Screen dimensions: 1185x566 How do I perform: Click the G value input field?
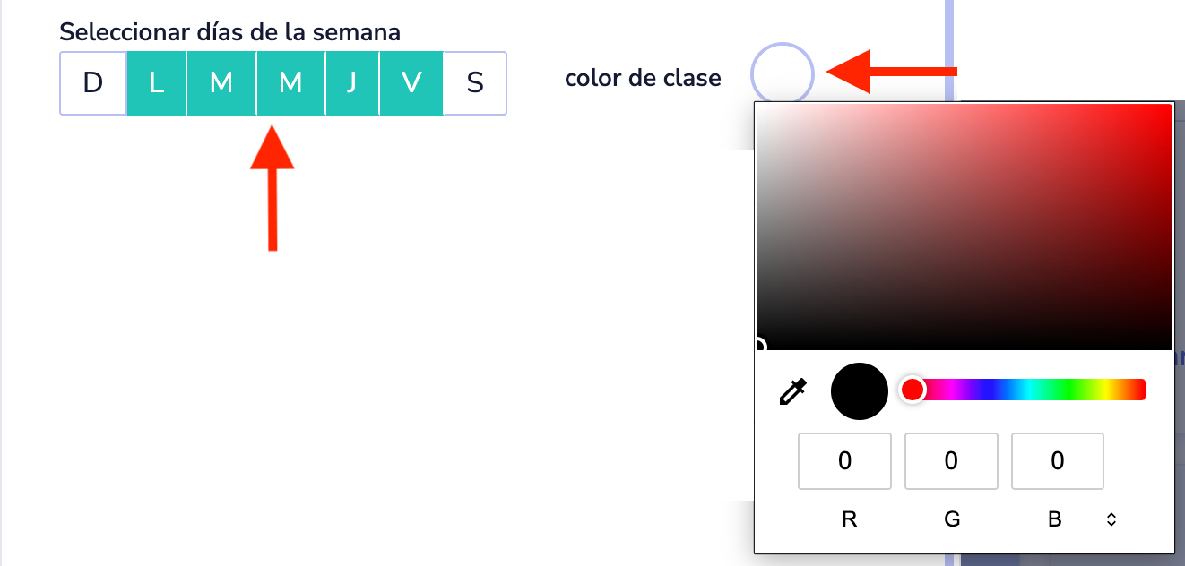coord(951,461)
